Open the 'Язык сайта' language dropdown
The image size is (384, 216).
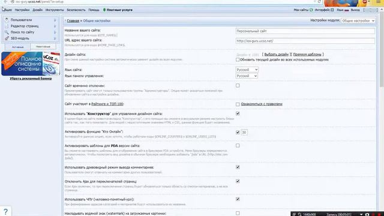click(x=247, y=70)
